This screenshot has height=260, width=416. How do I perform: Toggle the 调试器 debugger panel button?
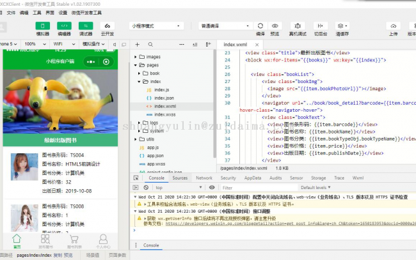(x=85, y=26)
